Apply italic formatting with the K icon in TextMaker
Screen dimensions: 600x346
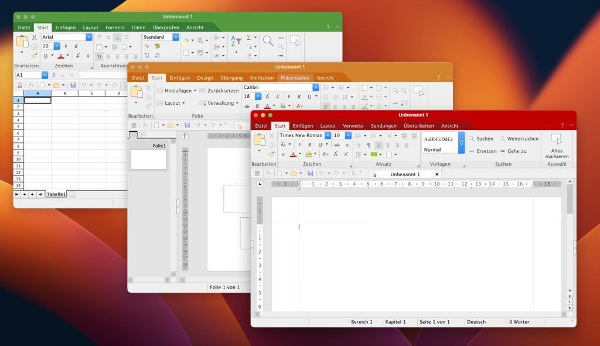coord(309,145)
